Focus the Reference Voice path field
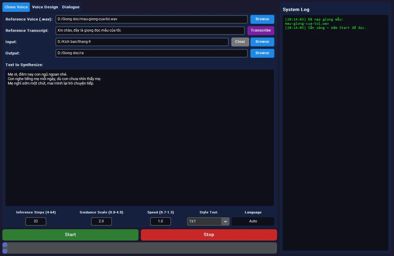394x256 pixels. pos(152,19)
